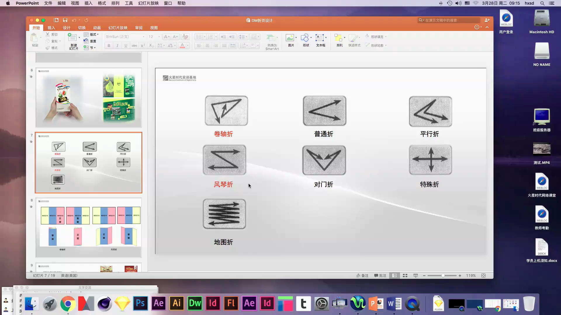Open the Shapes (形状) gallery
This screenshot has height=315, width=561.
tap(305, 38)
